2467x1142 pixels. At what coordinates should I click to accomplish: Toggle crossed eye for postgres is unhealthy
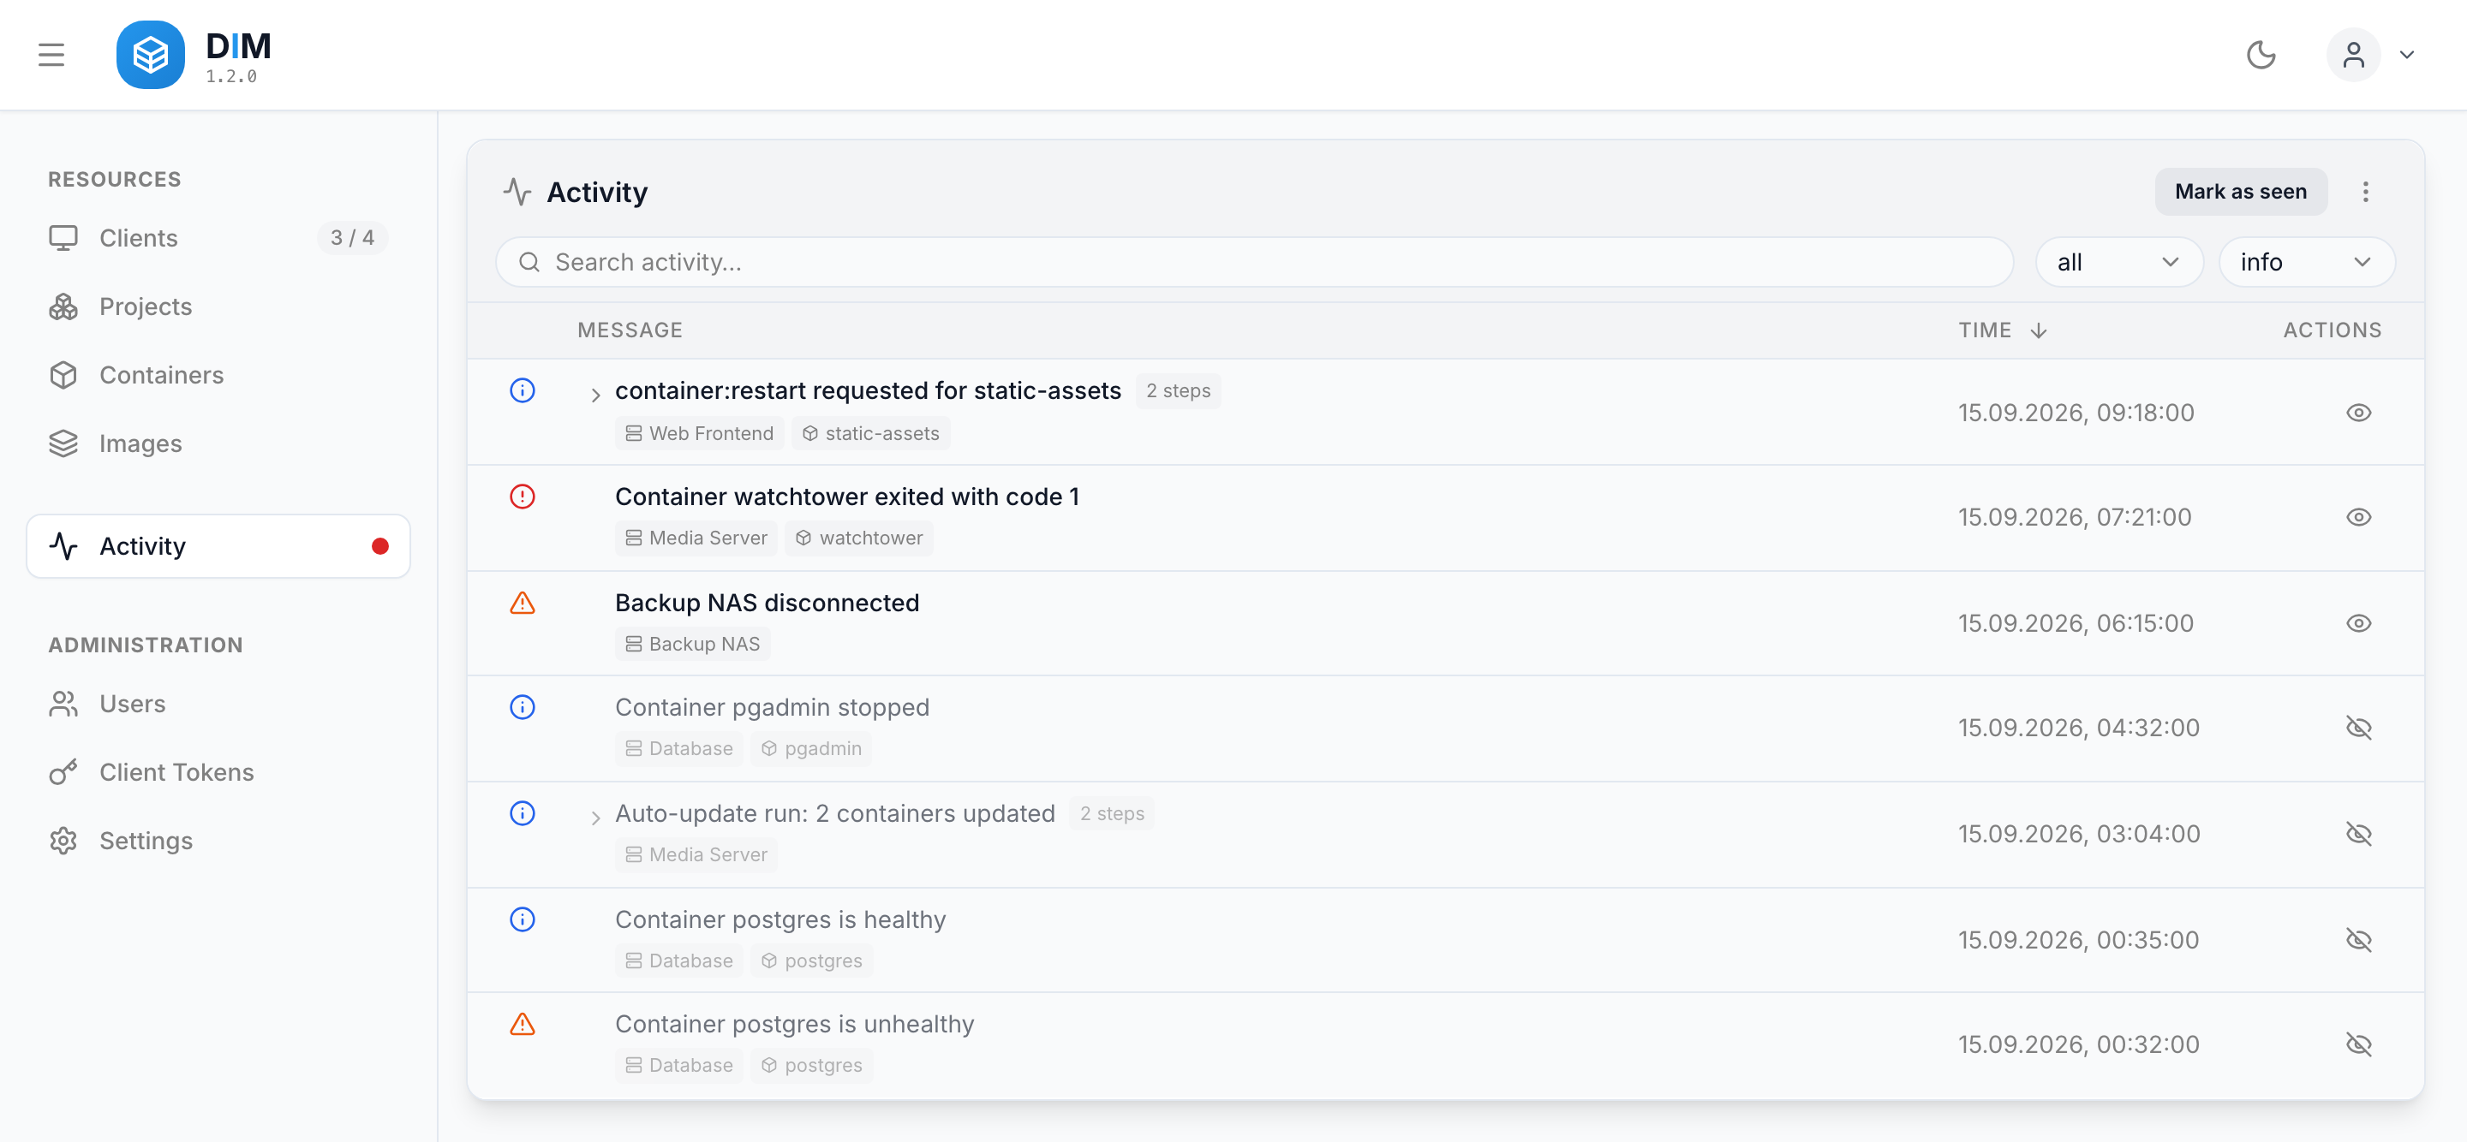coord(2358,1044)
